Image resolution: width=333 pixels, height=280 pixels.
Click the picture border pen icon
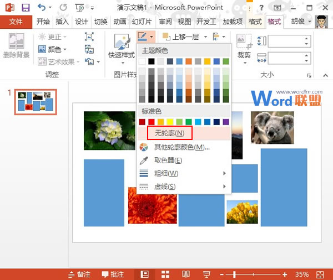click(142, 37)
